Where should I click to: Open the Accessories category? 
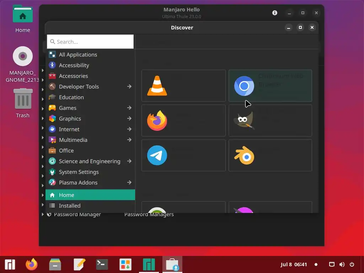click(90, 76)
